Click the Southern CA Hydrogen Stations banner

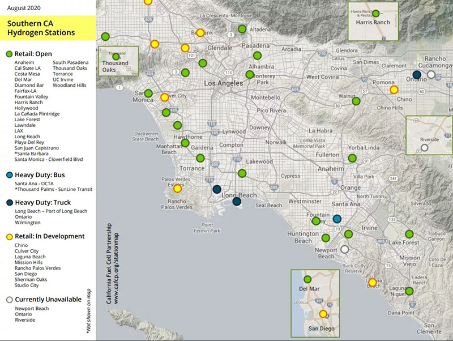tap(47, 28)
